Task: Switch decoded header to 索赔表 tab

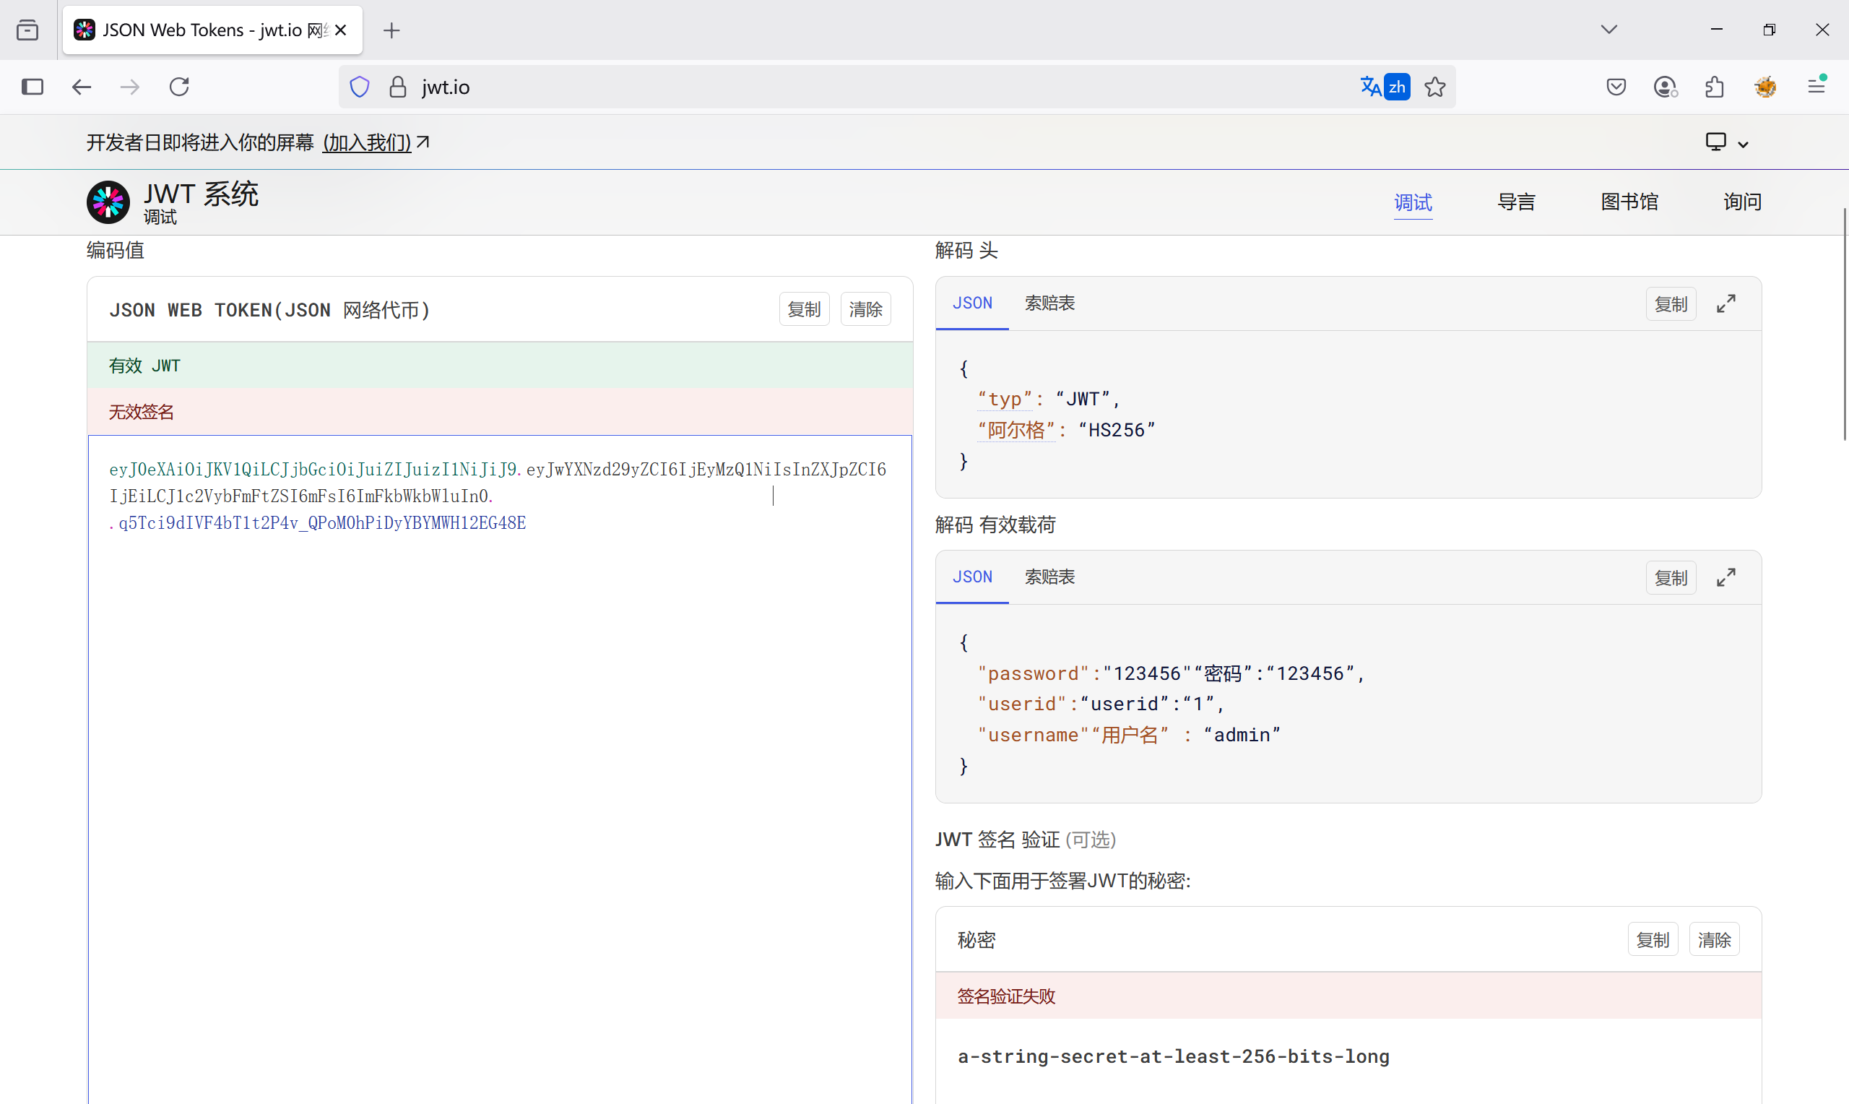Action: click(x=1049, y=303)
